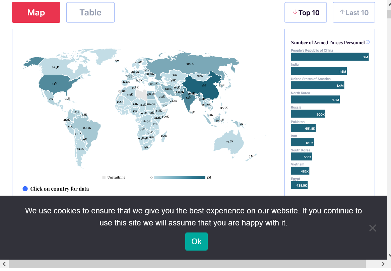
Task: Click India's 1.5M bar in chart
Action: click(319, 71)
